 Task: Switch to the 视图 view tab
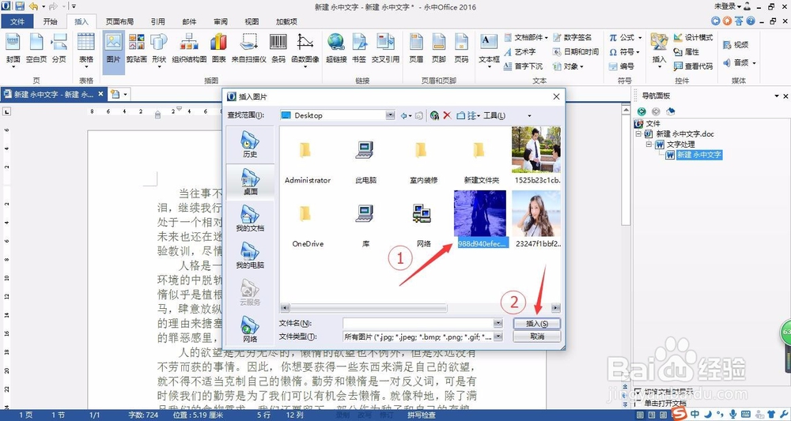tap(252, 21)
